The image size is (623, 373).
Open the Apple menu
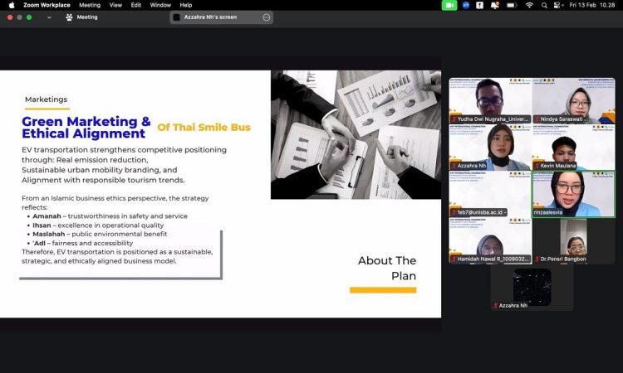(12, 5)
